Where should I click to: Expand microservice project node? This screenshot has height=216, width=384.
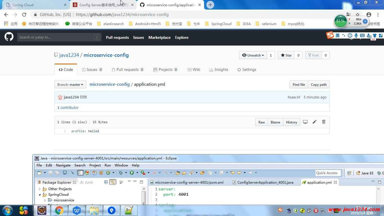(45, 200)
